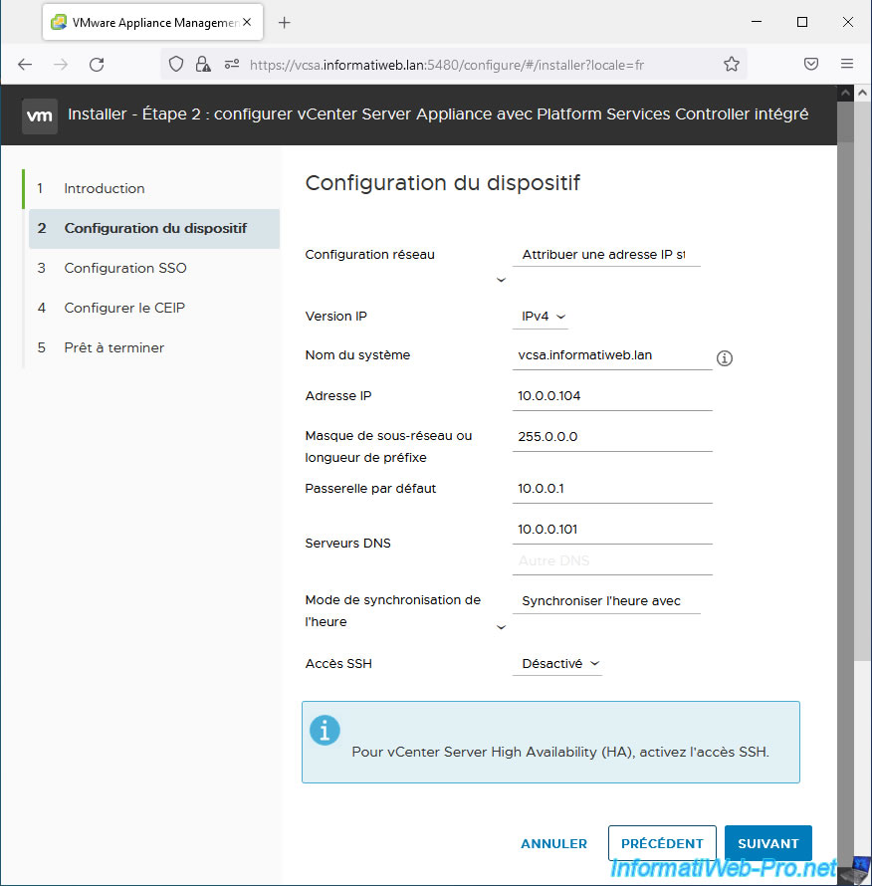Minimize the Firefox window
This screenshot has height=886, width=872.
click(x=757, y=22)
